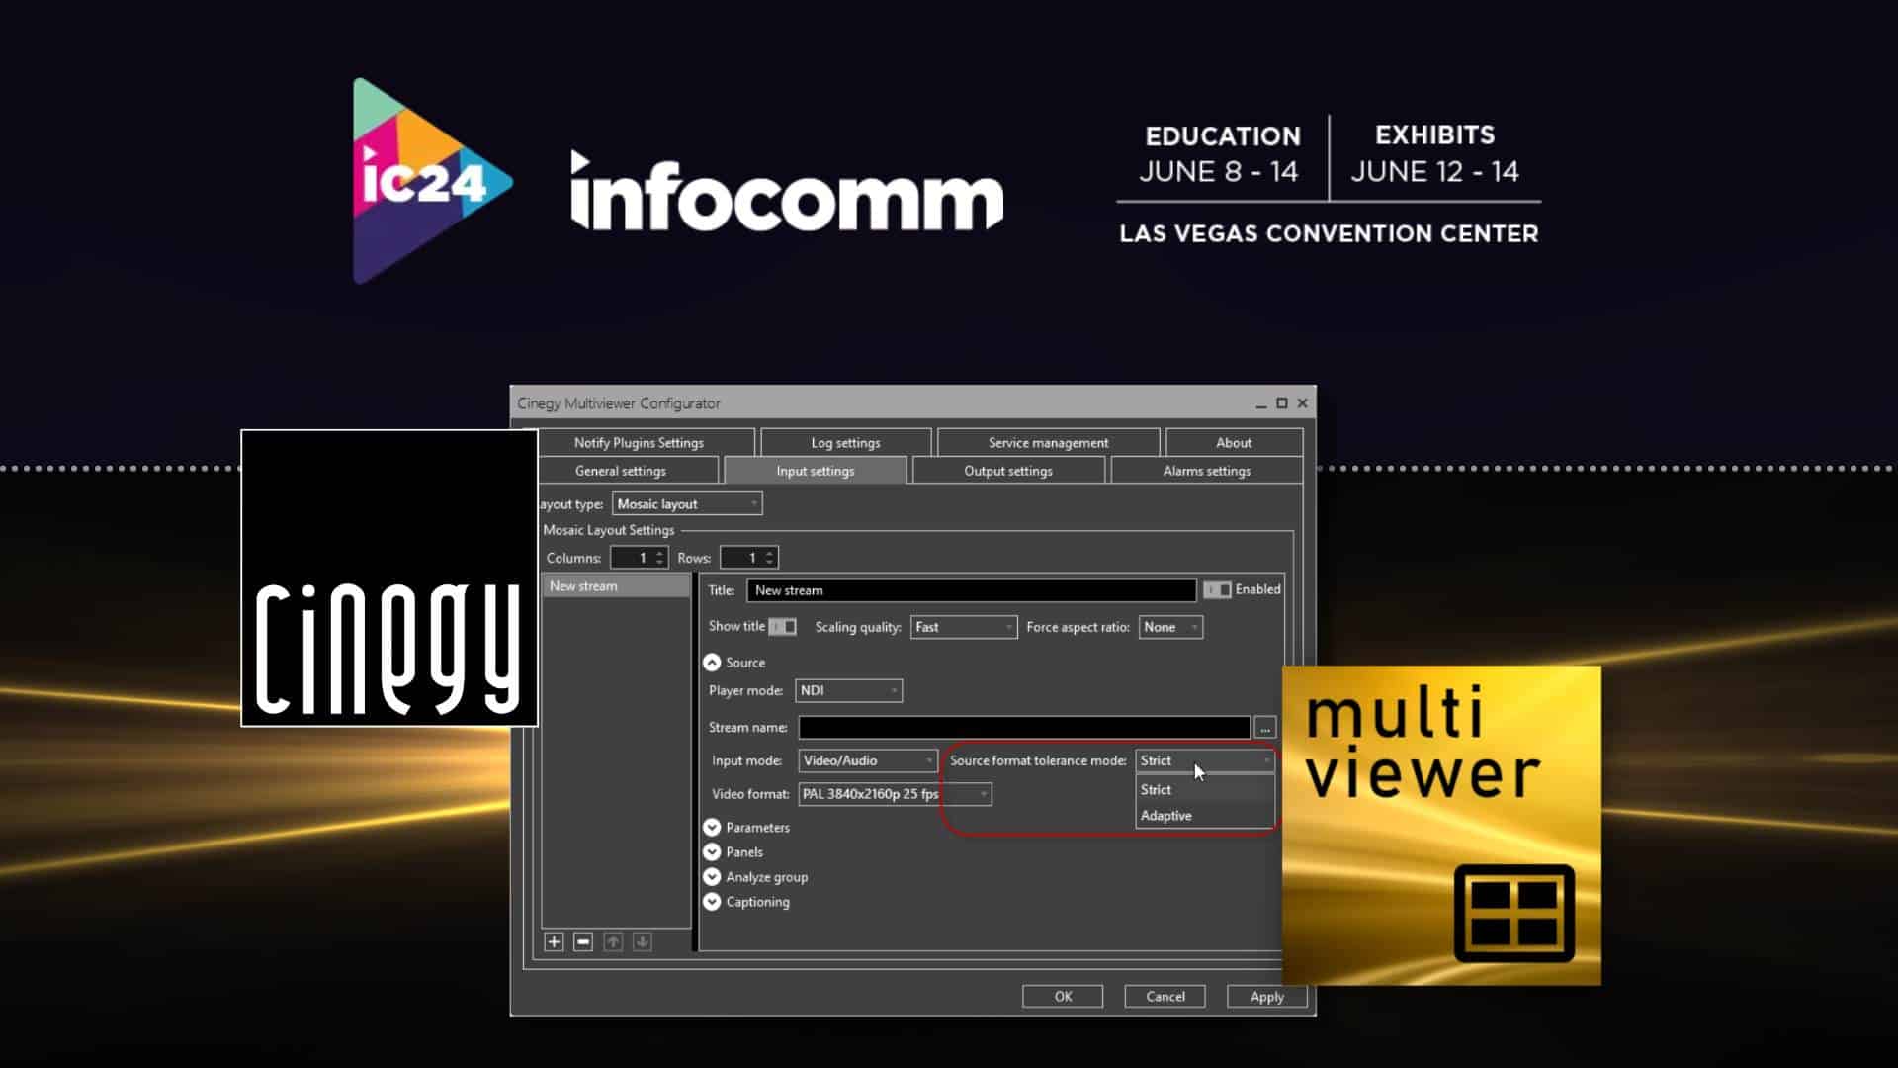Switch to the Output settings tab
The width and height of the screenshot is (1898, 1068).
tap(1007, 470)
